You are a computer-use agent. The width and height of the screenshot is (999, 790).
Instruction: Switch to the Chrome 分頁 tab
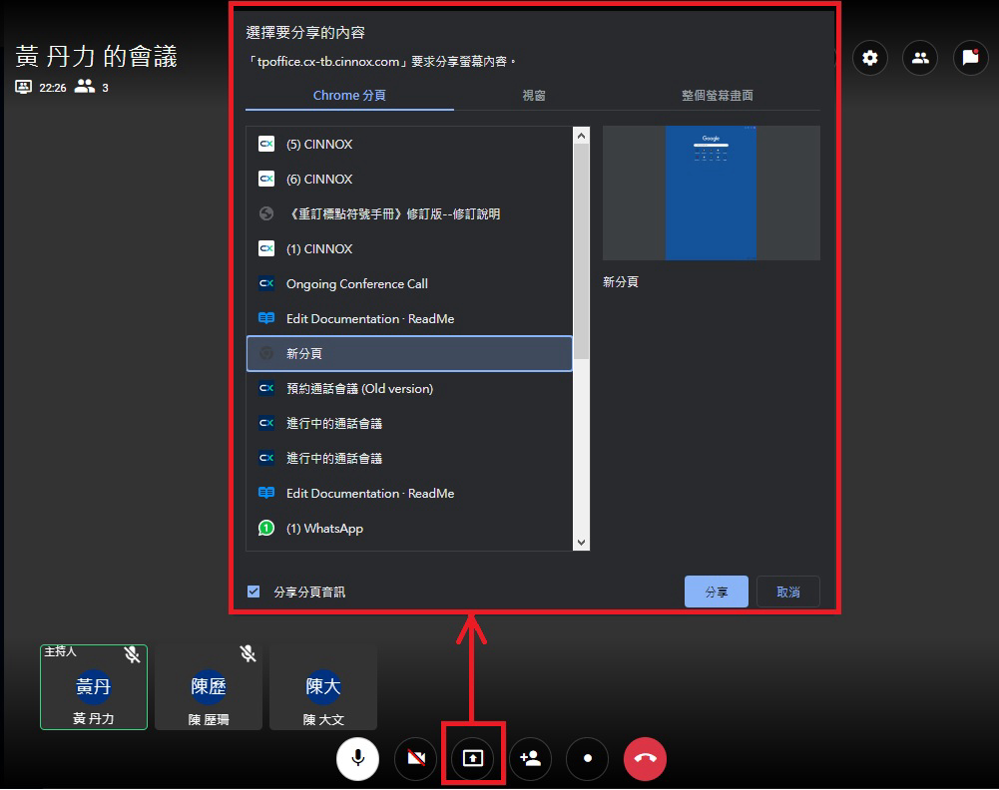coord(349,96)
